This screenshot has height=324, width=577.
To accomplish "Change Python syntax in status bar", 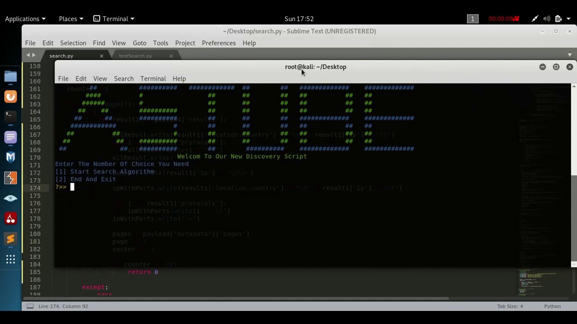I will tap(552, 306).
